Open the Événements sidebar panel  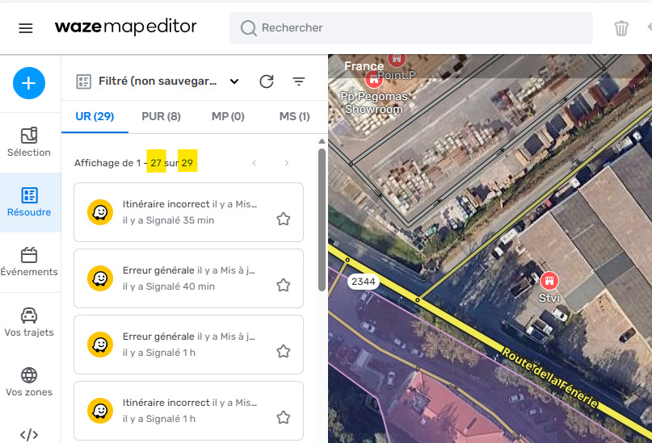29,262
